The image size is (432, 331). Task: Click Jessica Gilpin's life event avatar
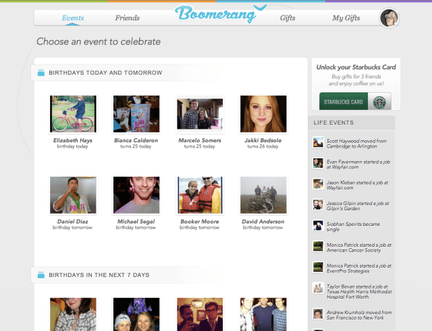tap(318, 204)
